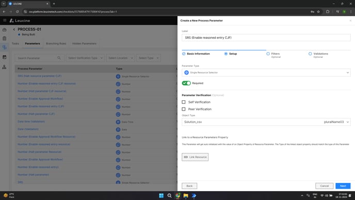The height and width of the screenshot is (200, 355).
Task: Switch to the Tasks tab
Action: click(15, 43)
